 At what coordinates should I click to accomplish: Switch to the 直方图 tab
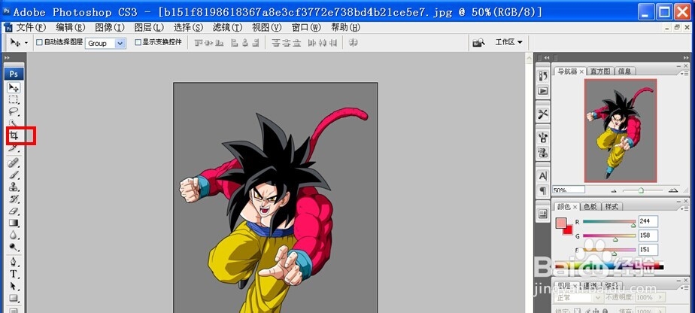[602, 71]
